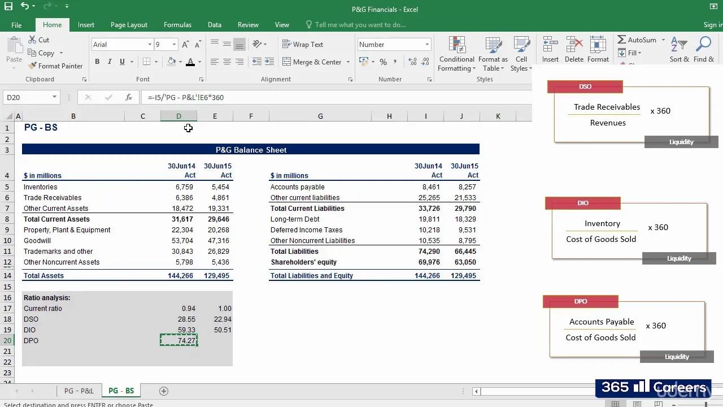723x407 pixels.
Task: Add a new sheet with plus icon
Action: [x=164, y=391]
